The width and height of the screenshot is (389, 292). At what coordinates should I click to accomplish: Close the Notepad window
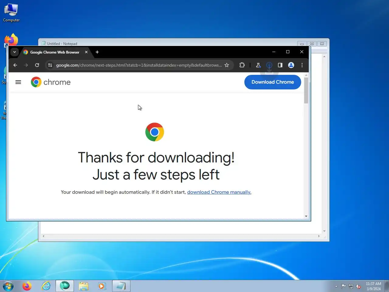point(322,43)
